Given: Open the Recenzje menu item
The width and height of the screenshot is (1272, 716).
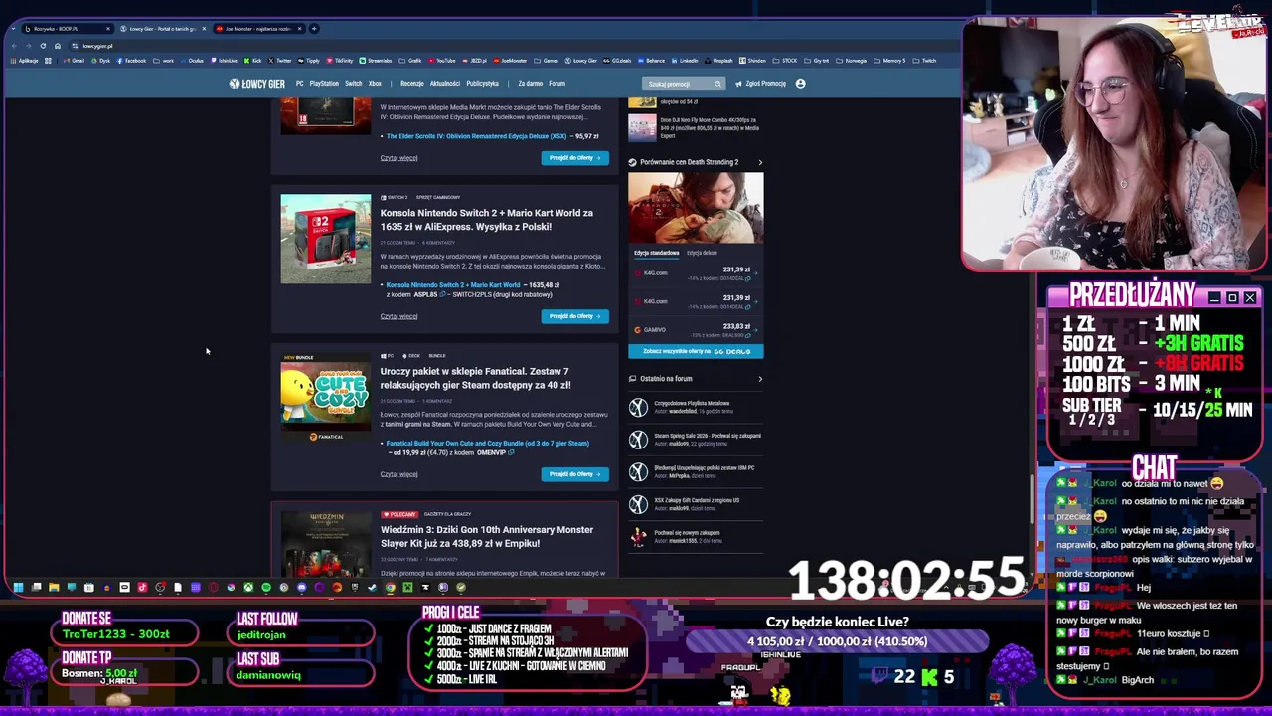Looking at the screenshot, I should [411, 84].
